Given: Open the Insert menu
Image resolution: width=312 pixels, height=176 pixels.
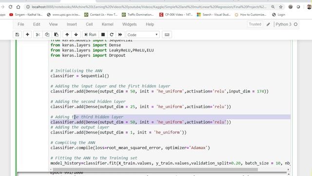Looking at the screenshot, I should coord(72,24).
